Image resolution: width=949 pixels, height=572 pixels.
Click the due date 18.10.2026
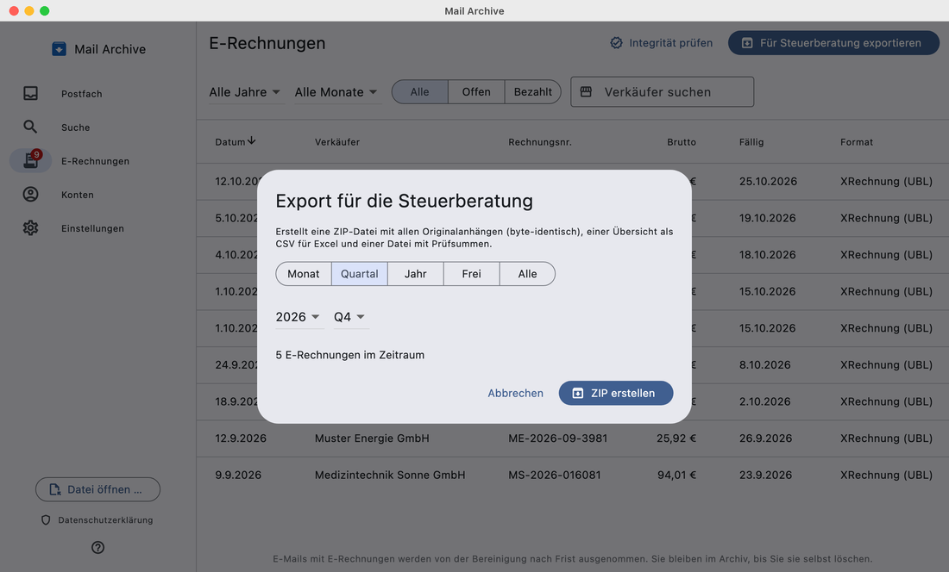pyautogui.click(x=768, y=255)
